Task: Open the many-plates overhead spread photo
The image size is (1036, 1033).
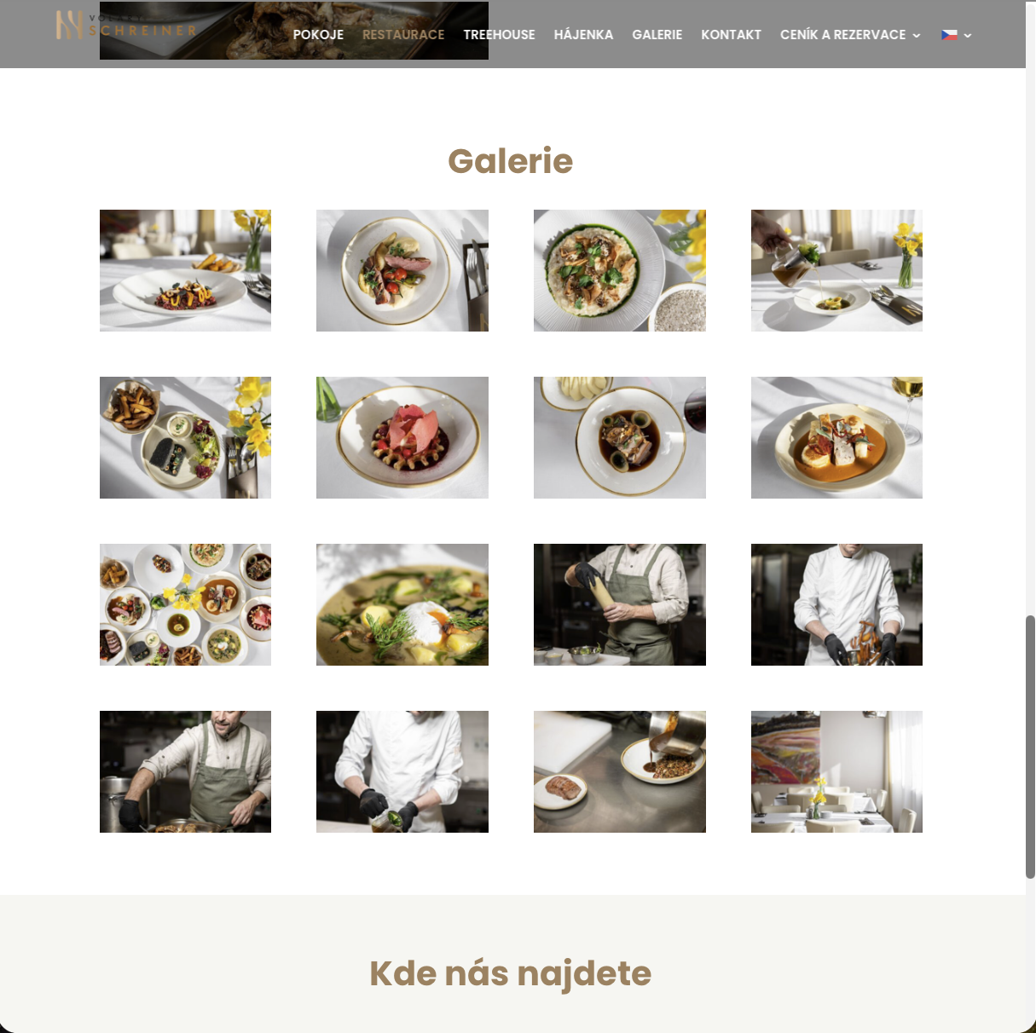Action: (185, 604)
